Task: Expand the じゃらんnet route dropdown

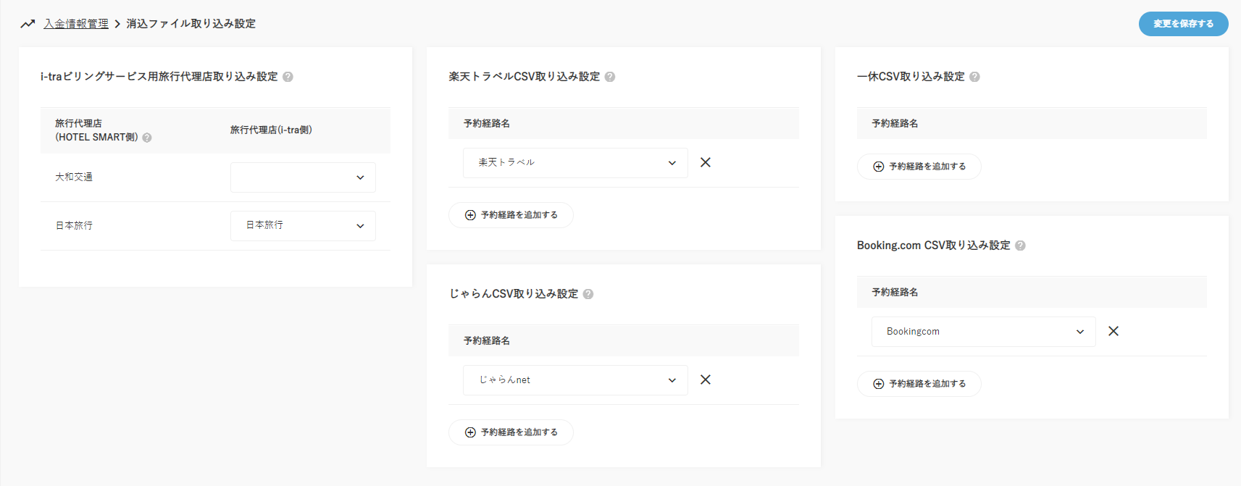Action: (575, 380)
